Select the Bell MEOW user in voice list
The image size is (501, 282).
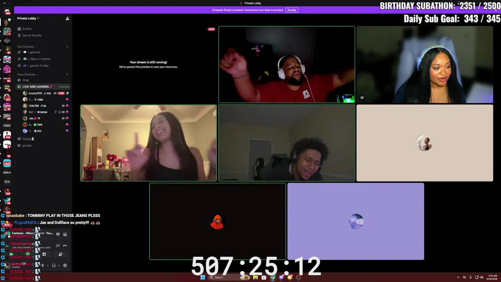pyautogui.click(x=45, y=112)
